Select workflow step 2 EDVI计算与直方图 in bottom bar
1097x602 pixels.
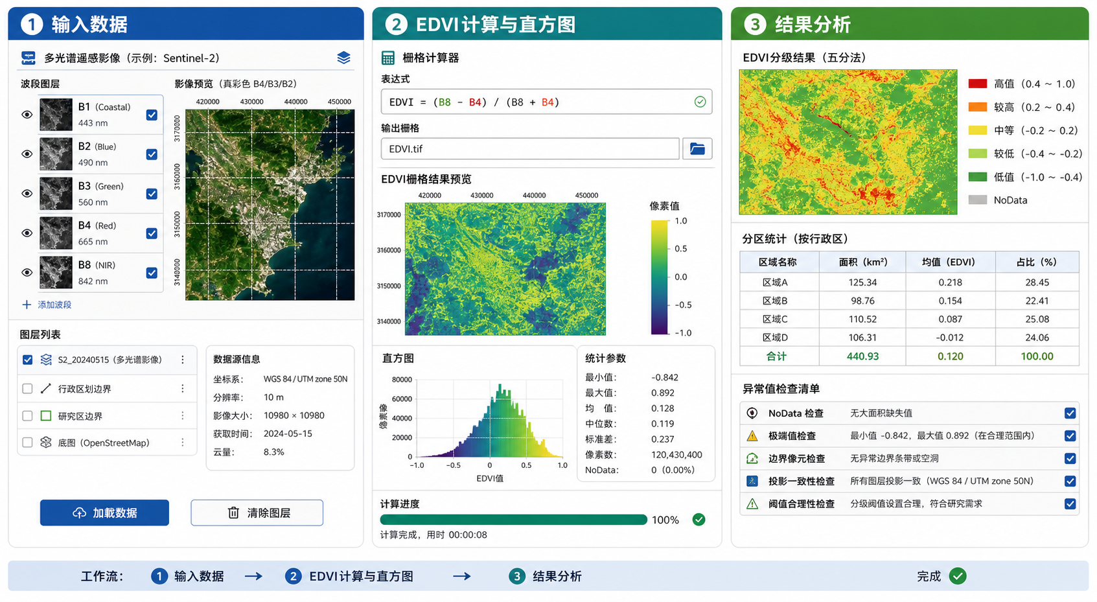coord(349,576)
